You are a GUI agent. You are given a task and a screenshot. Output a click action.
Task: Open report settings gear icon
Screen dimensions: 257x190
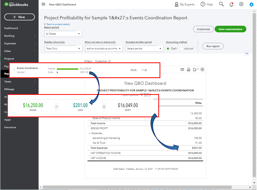tap(202, 69)
